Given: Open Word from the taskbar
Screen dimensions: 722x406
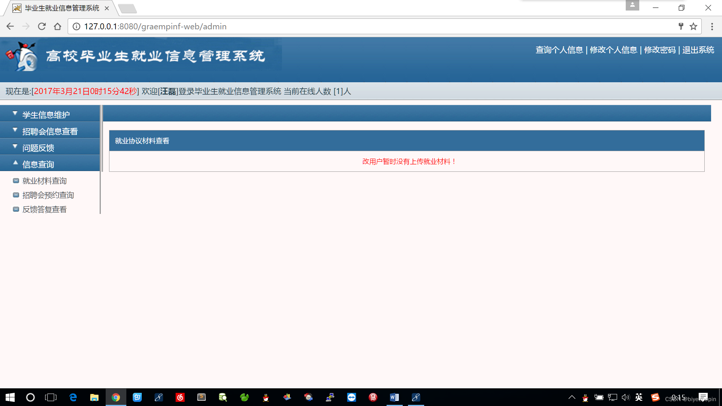Looking at the screenshot, I should click(x=394, y=397).
